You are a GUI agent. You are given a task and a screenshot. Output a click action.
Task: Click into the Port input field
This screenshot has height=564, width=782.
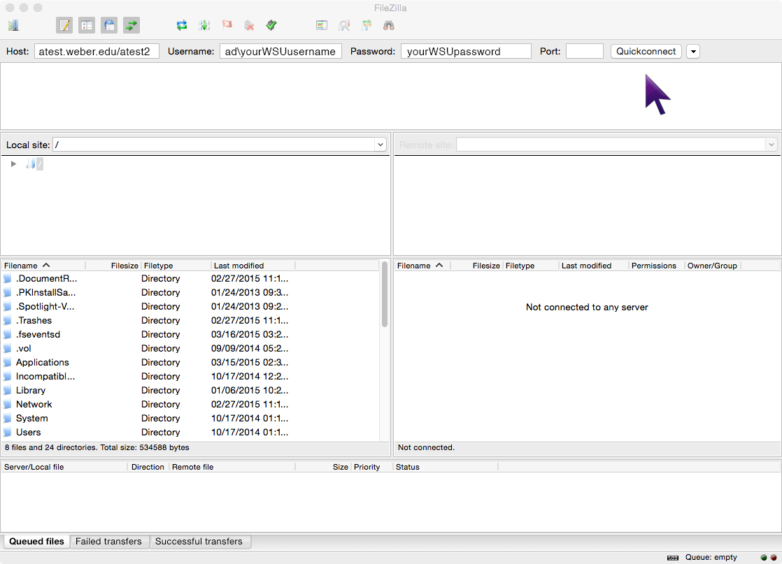coord(584,52)
